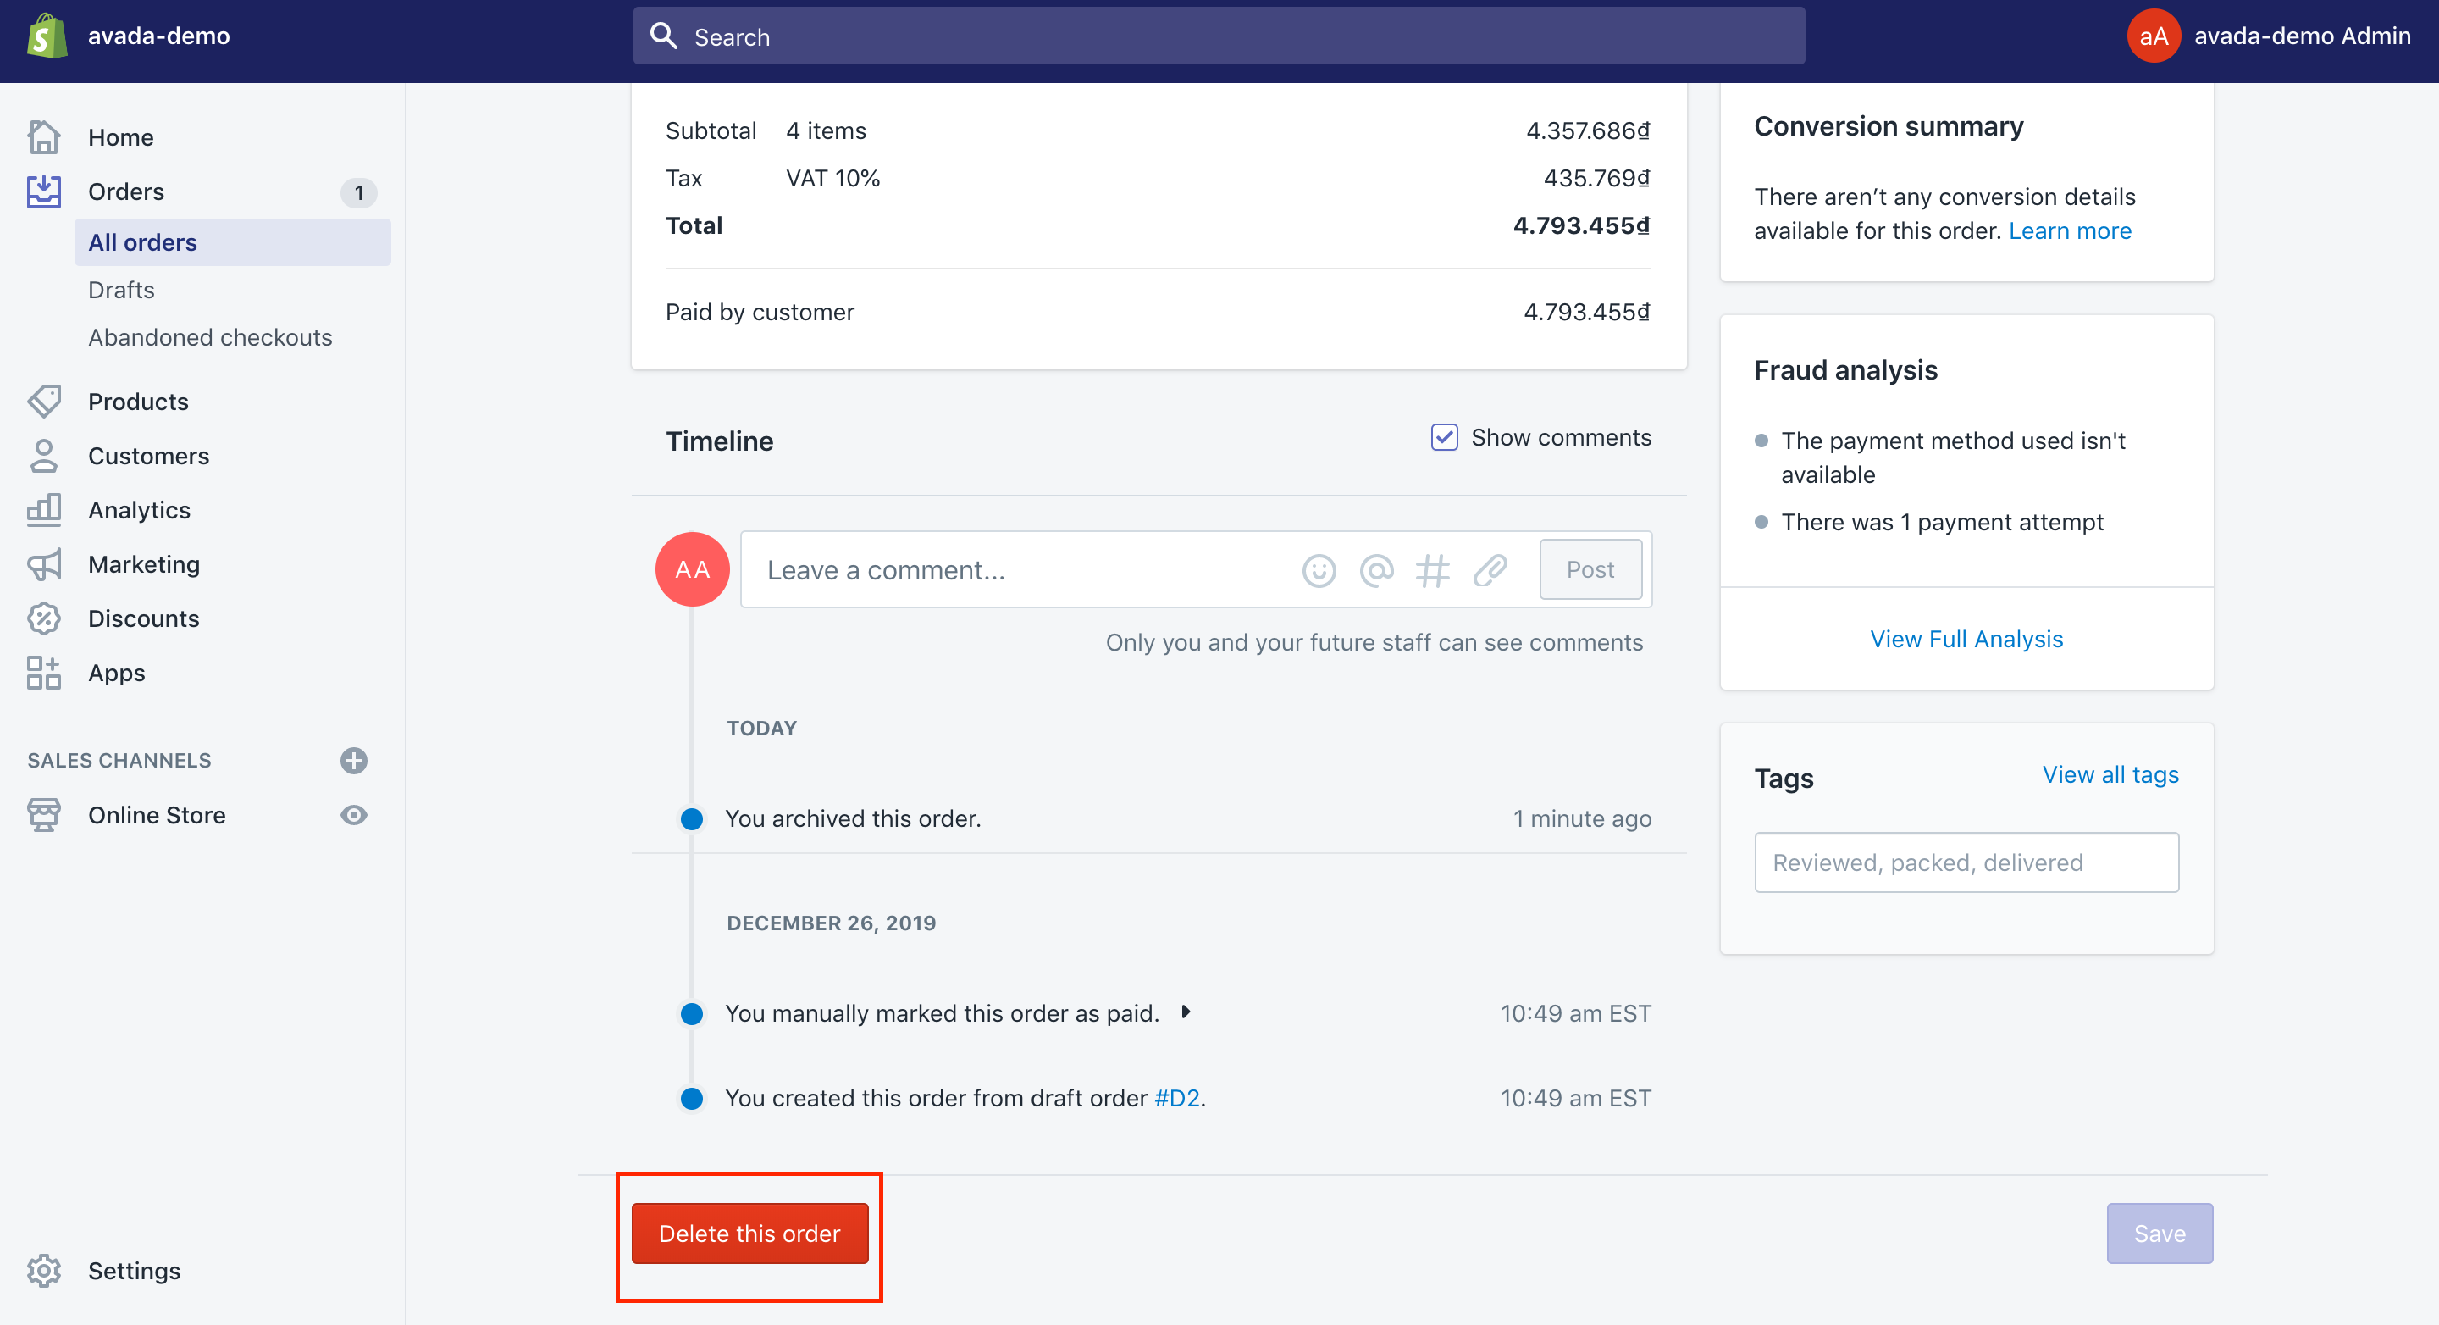Click the Home icon in sidebar
Image resolution: width=2439 pixels, height=1325 pixels.
pyautogui.click(x=44, y=137)
